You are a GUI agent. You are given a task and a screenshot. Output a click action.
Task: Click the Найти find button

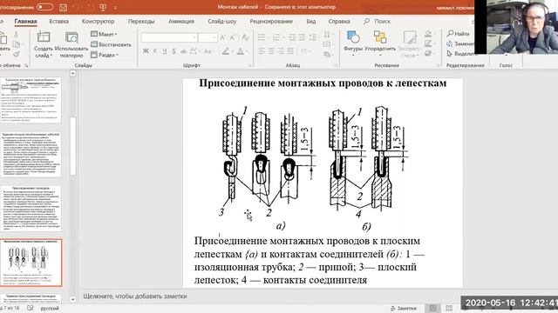pos(459,33)
